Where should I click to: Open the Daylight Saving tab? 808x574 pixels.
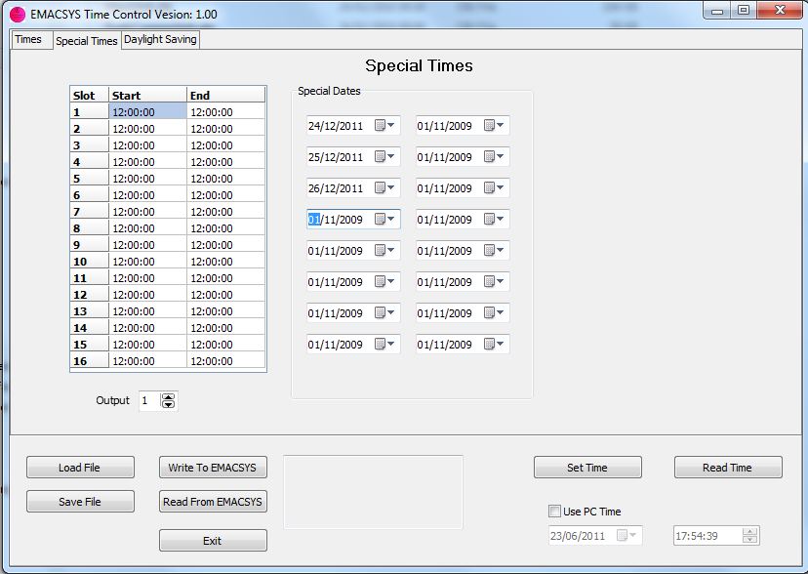(160, 39)
